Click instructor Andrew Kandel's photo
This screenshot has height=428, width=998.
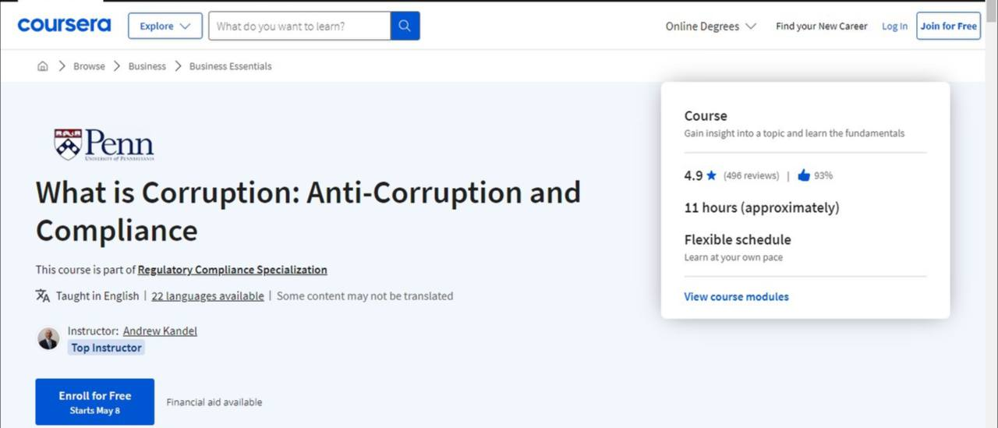pyautogui.click(x=48, y=338)
